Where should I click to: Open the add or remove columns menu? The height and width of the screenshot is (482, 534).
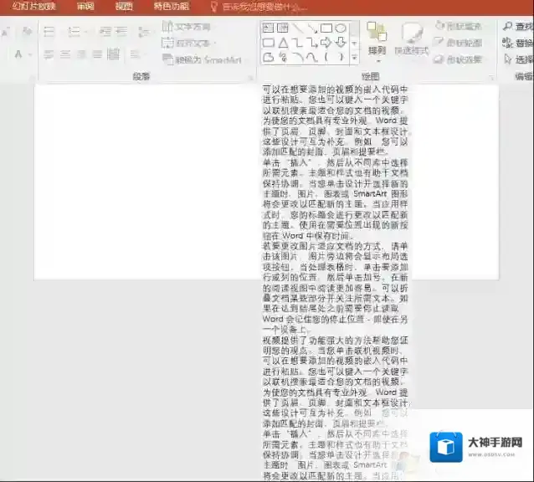[136, 54]
